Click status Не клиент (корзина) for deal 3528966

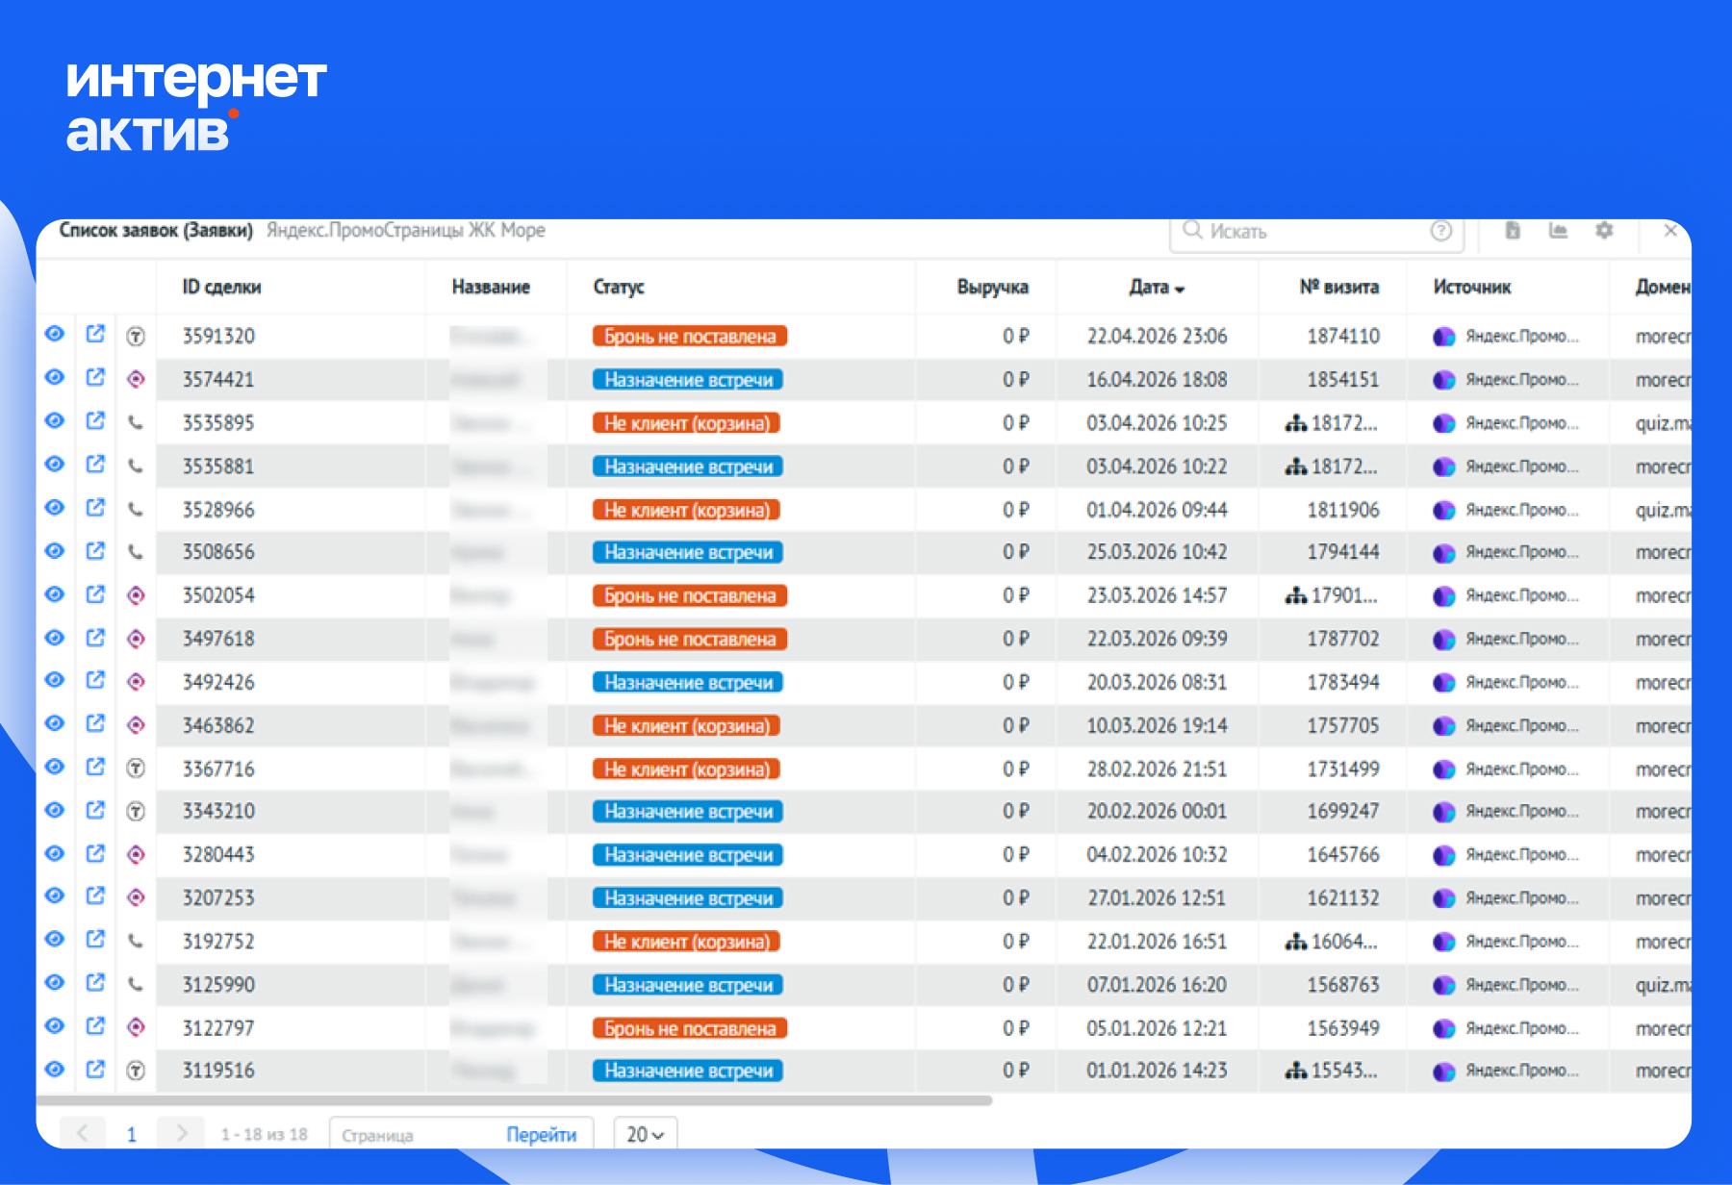[x=686, y=509]
